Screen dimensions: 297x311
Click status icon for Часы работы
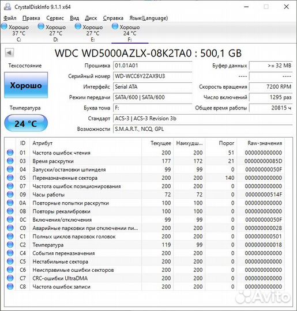tap(10, 194)
